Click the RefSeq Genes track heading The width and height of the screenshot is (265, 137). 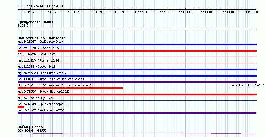[x=30, y=127]
